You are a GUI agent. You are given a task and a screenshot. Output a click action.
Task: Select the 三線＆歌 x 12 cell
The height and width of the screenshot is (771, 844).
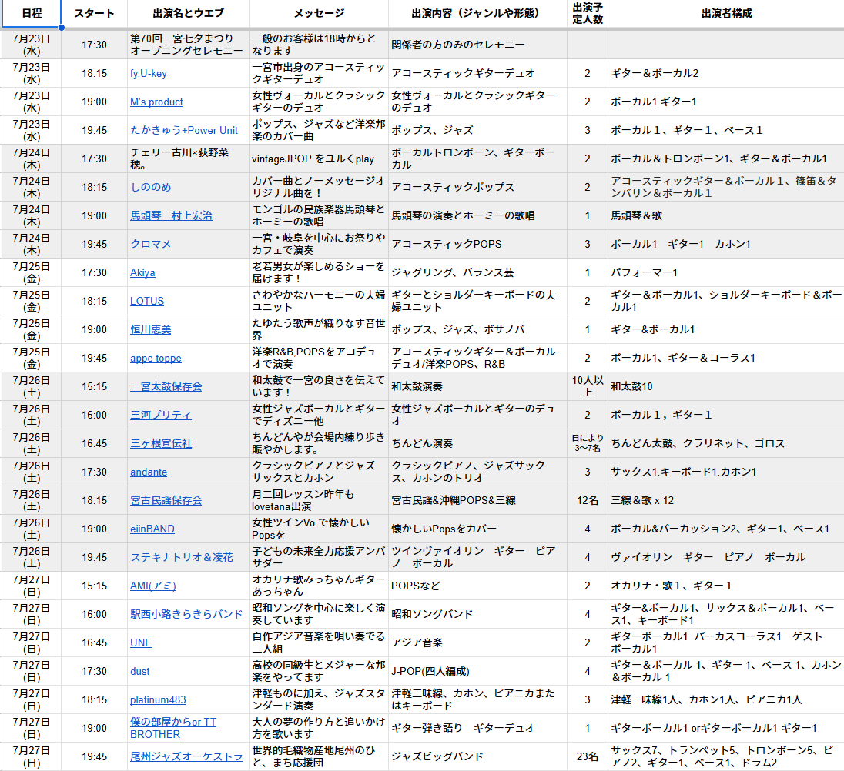tap(726, 501)
